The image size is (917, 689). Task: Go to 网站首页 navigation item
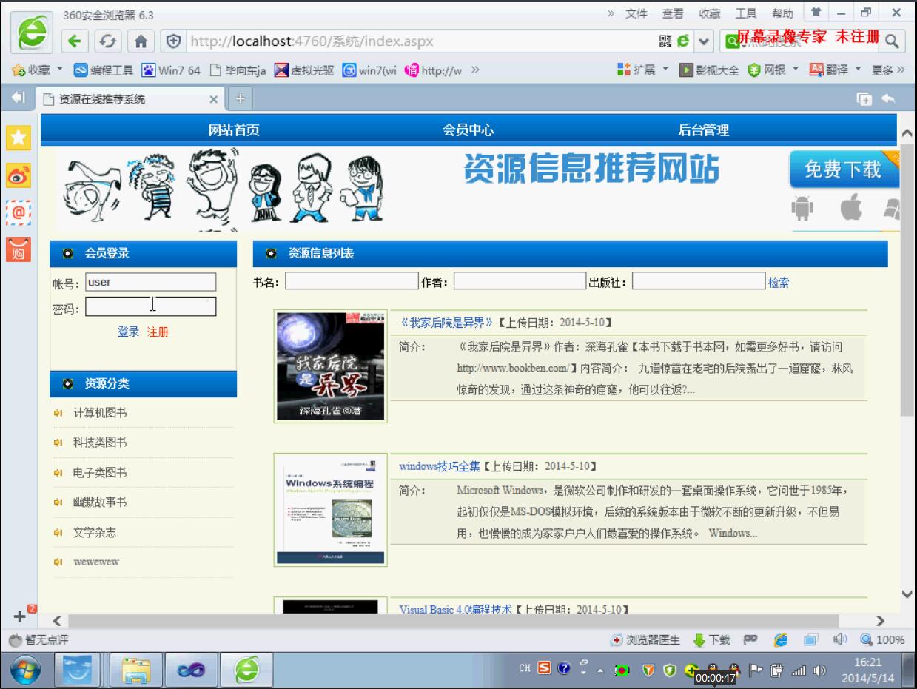(234, 130)
